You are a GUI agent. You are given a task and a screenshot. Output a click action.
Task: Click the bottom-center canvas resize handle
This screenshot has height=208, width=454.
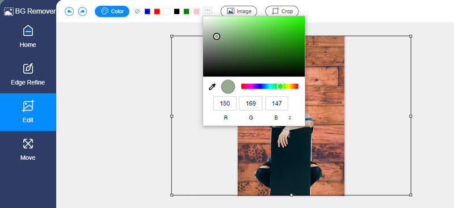pos(291,195)
